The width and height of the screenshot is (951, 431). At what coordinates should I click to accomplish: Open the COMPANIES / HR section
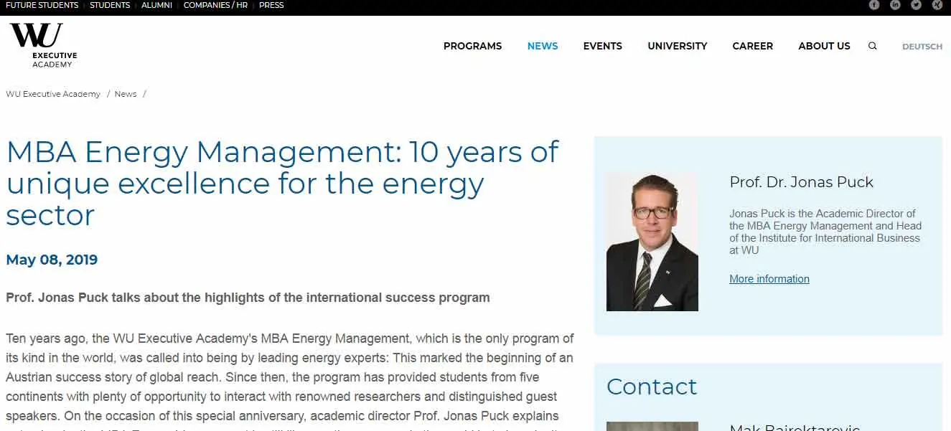216,5
